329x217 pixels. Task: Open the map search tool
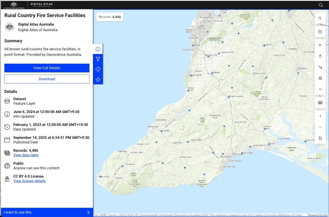[x=320, y=18]
